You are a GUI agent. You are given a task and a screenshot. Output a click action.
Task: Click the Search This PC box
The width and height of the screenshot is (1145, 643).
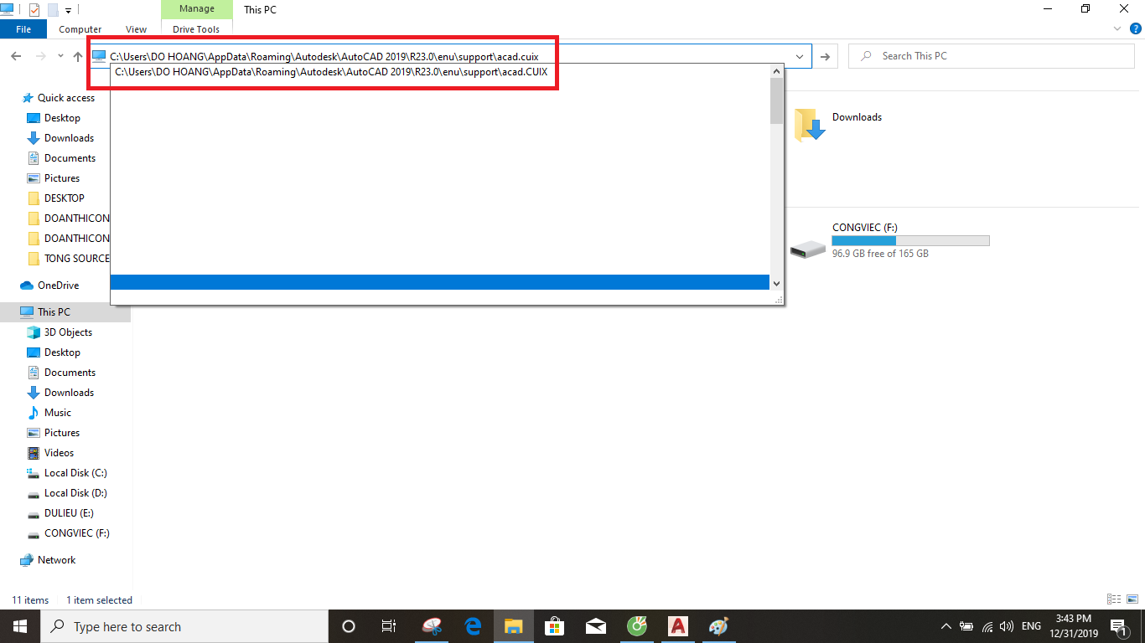click(992, 56)
